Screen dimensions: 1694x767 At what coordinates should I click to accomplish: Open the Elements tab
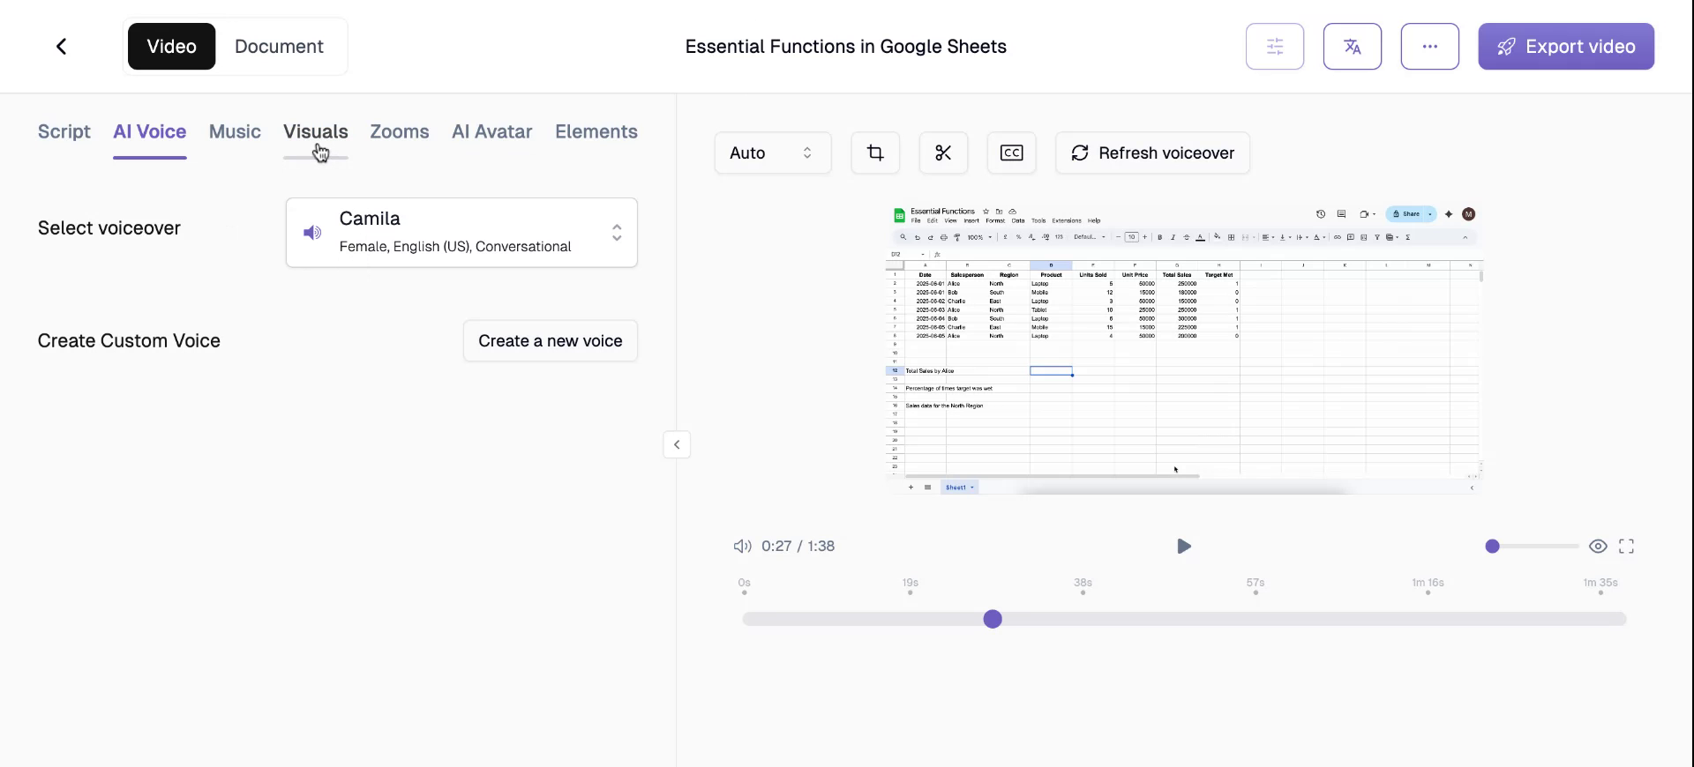pos(596,131)
